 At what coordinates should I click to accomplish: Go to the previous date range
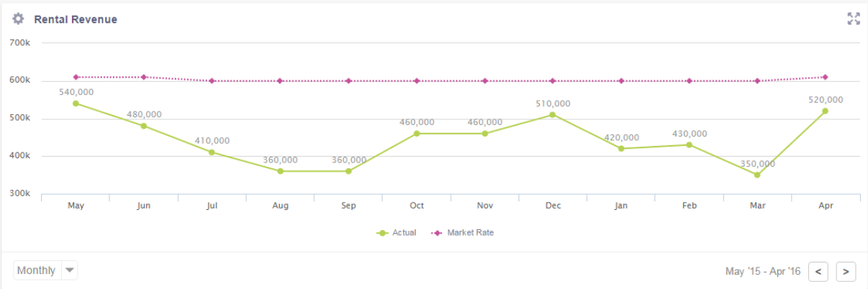pos(818,271)
